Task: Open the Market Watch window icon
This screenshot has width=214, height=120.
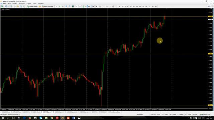Action: (11, 6)
